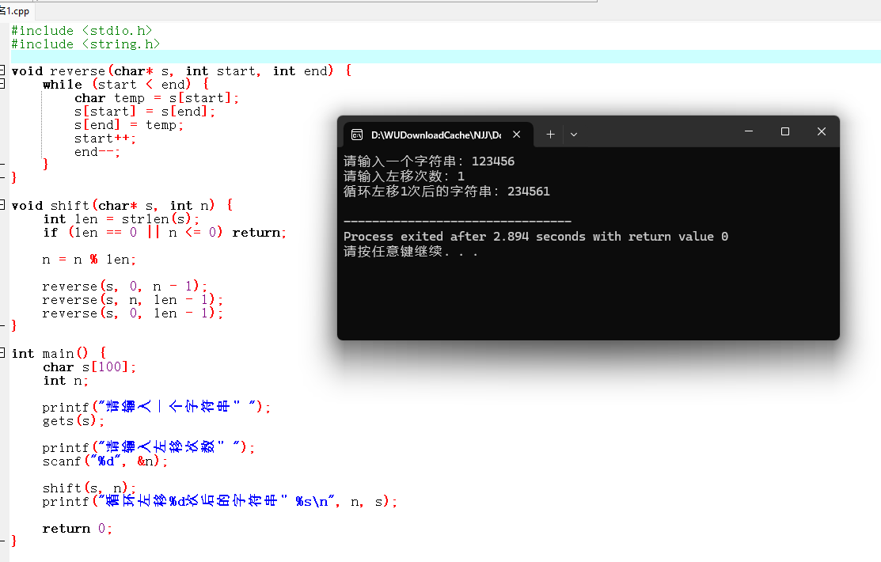The image size is (881, 562).
Task: Click 'reverse(s, n, len - 1);' line
Action: click(133, 299)
